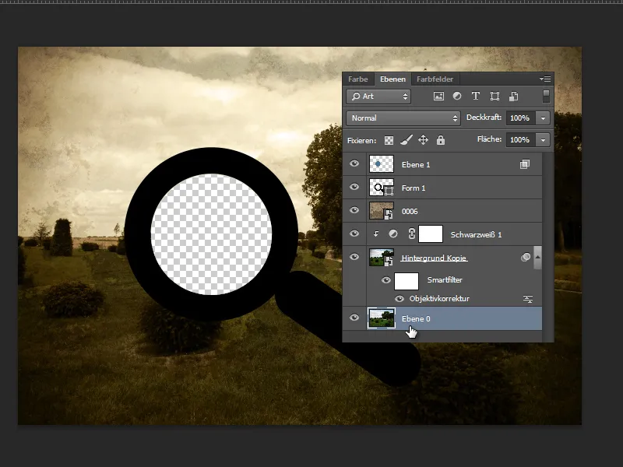The height and width of the screenshot is (467, 623).
Task: Click the Ebene 0 layer thumbnail
Action: [x=382, y=318]
